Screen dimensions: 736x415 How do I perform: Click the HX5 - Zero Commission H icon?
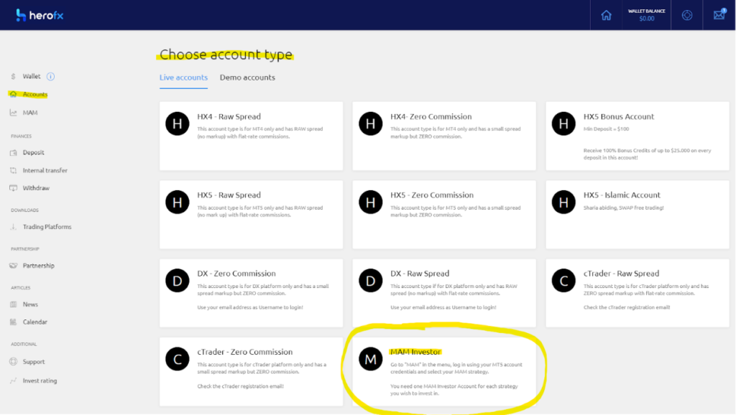[371, 202]
